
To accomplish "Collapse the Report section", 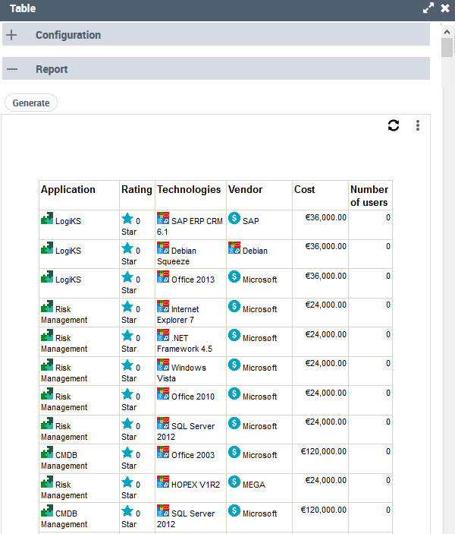I will tap(12, 69).
